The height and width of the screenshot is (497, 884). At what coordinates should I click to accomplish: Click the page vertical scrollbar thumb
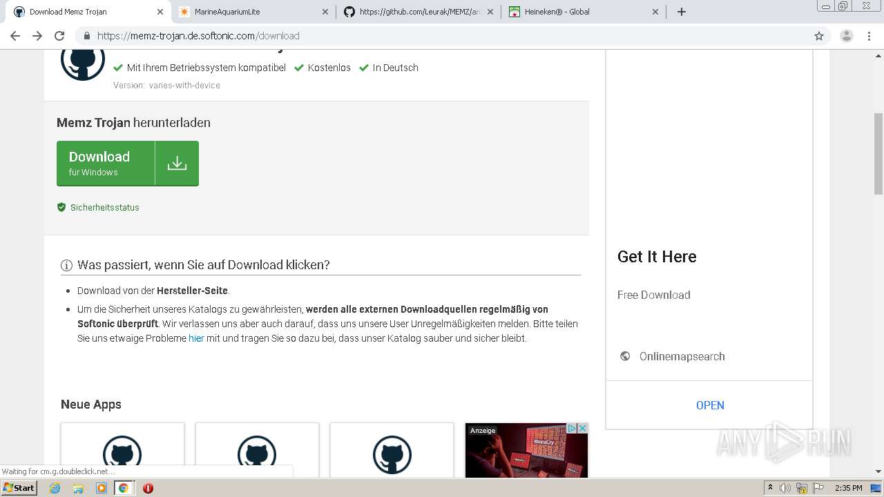click(x=878, y=153)
